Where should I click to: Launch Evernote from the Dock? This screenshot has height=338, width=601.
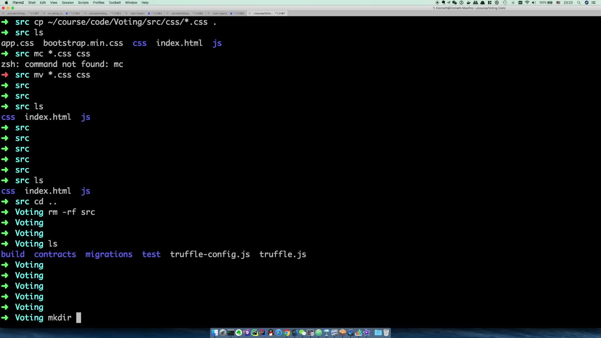239,332
